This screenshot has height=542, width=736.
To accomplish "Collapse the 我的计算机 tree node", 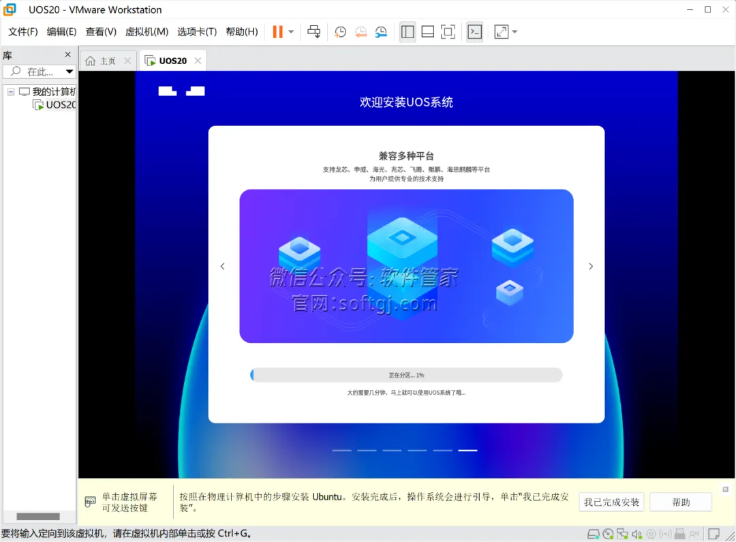I will tap(11, 91).
